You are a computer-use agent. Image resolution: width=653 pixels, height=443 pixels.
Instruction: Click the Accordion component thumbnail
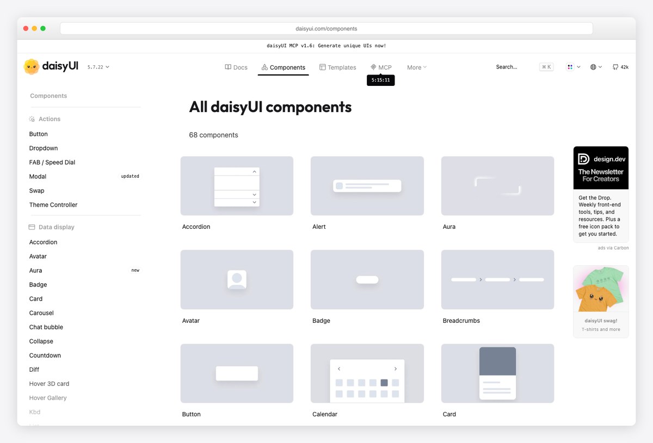click(x=237, y=186)
